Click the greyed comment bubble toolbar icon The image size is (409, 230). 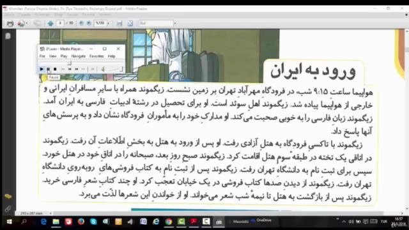pyautogui.click(x=37, y=24)
